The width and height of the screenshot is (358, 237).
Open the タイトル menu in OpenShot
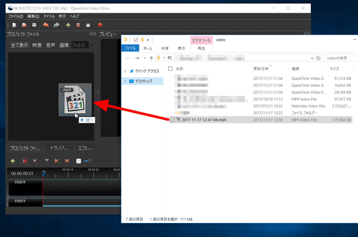(49, 16)
